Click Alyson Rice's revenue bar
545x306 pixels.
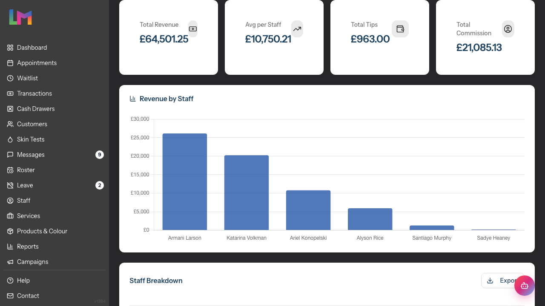pyautogui.click(x=370, y=219)
